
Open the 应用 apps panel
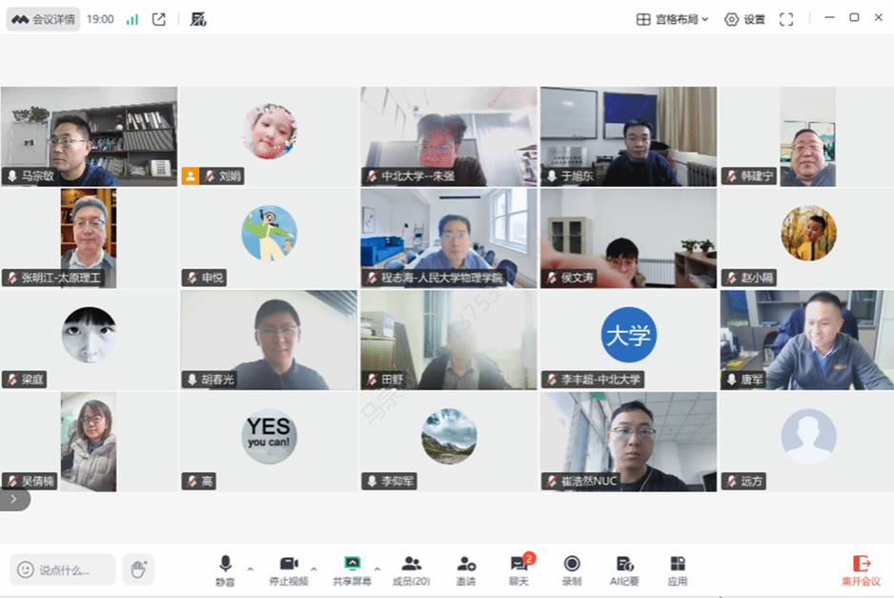[x=678, y=569]
